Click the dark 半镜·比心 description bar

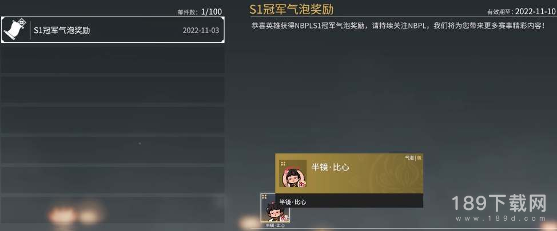click(349, 201)
